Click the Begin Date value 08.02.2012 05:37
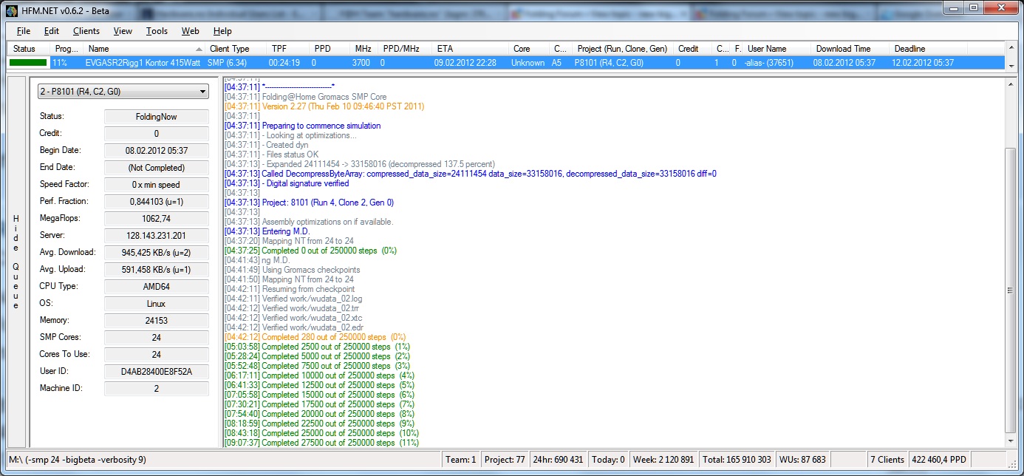The height and width of the screenshot is (476, 1024). tap(156, 151)
